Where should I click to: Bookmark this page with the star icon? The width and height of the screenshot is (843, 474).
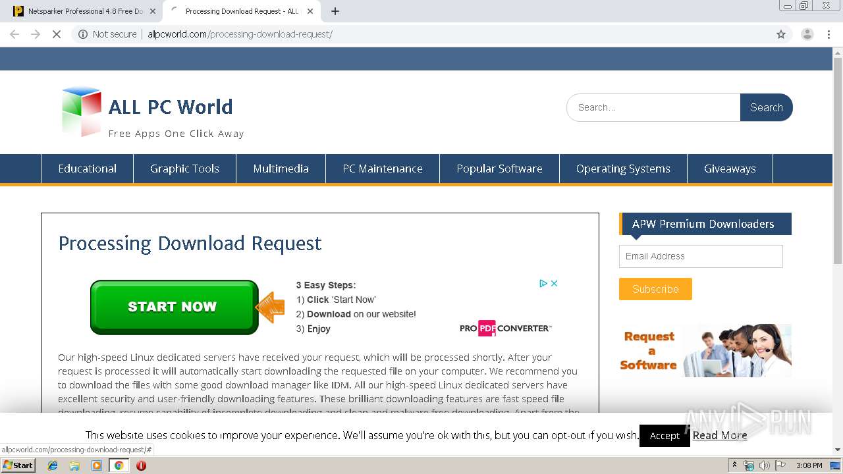[781, 34]
